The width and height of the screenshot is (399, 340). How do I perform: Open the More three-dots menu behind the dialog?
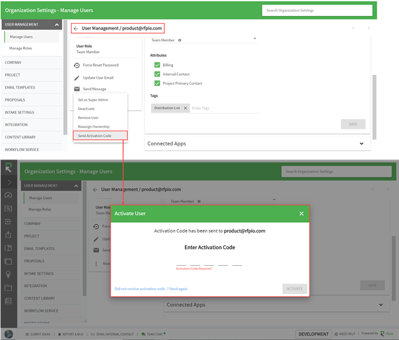[x=96, y=264]
